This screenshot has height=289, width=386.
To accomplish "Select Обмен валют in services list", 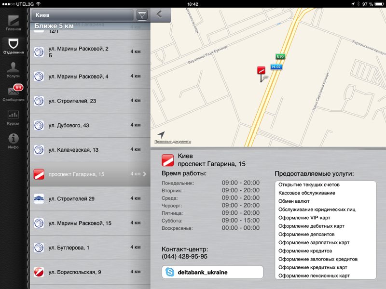I will pyautogui.click(x=294, y=201).
